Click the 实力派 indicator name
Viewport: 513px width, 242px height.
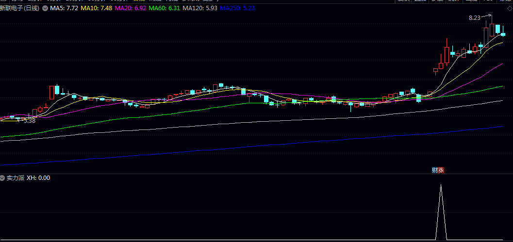[x=15, y=178]
